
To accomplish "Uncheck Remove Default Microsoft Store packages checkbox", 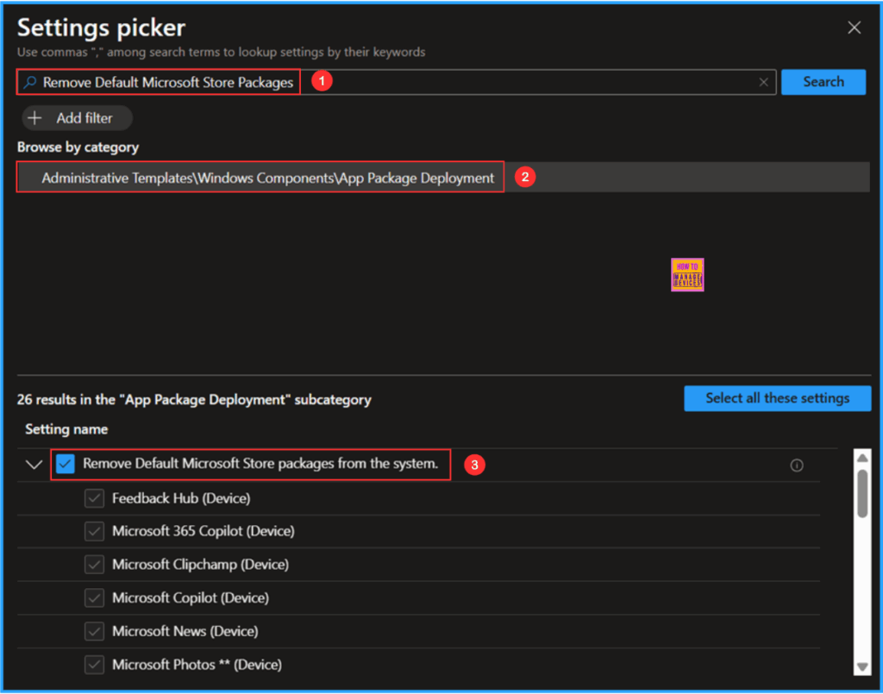I will (66, 465).
